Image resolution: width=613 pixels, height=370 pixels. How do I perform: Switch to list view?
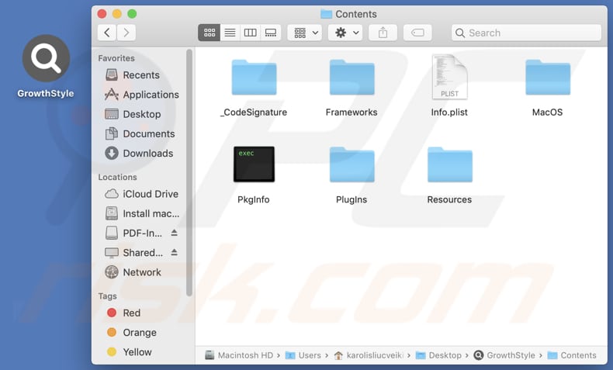(230, 33)
